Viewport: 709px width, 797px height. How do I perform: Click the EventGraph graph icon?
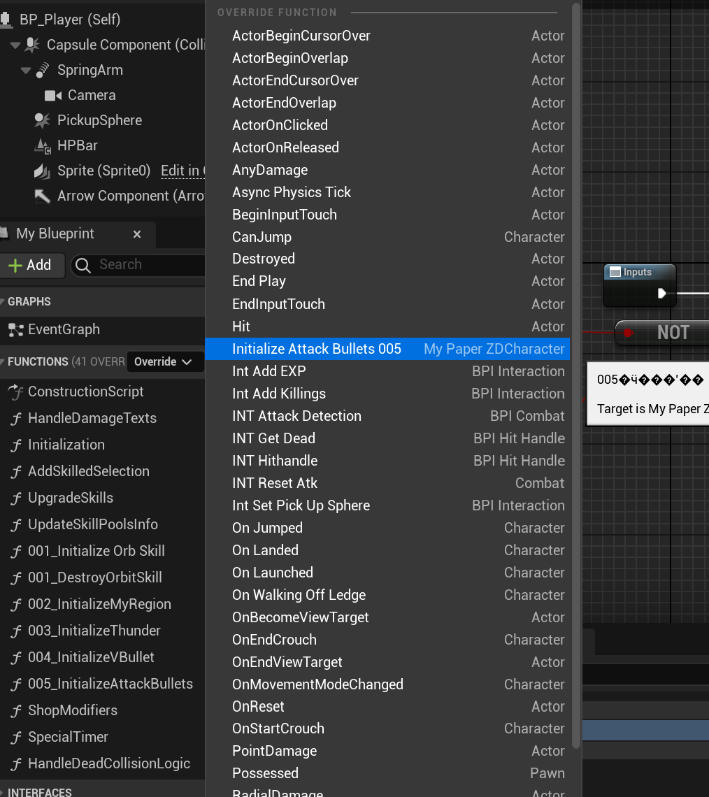point(16,330)
